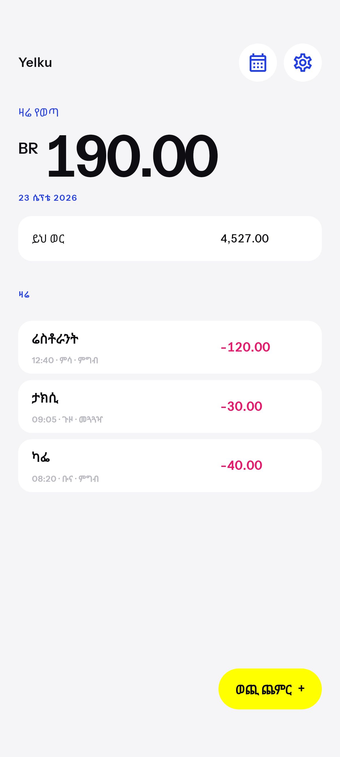Click the BR currency label
This screenshot has width=340, height=757.
(28, 148)
